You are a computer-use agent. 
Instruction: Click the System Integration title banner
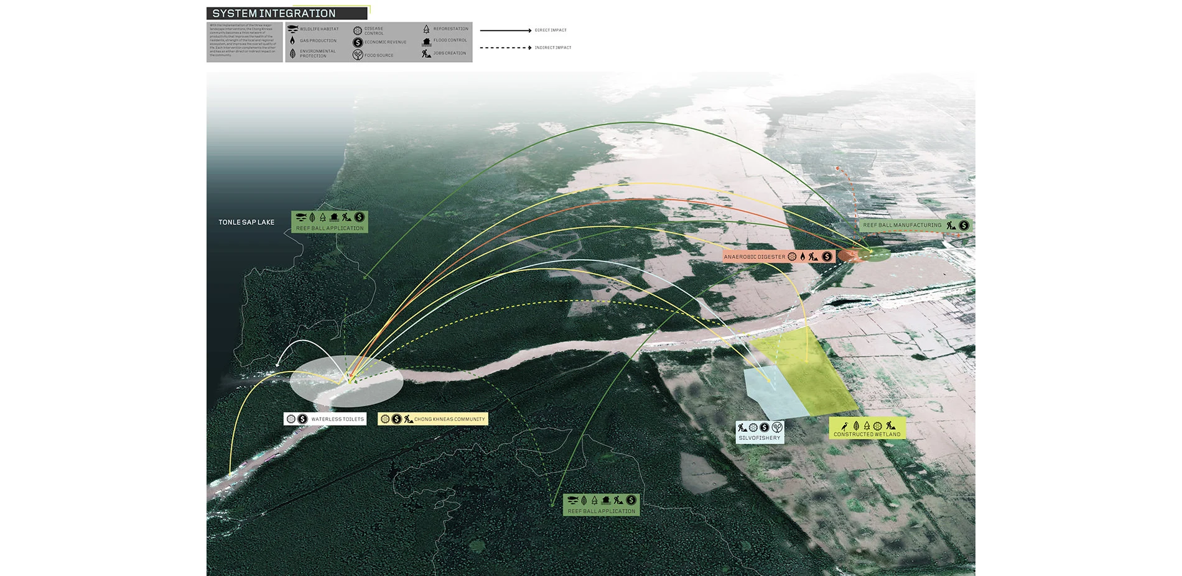[287, 14]
